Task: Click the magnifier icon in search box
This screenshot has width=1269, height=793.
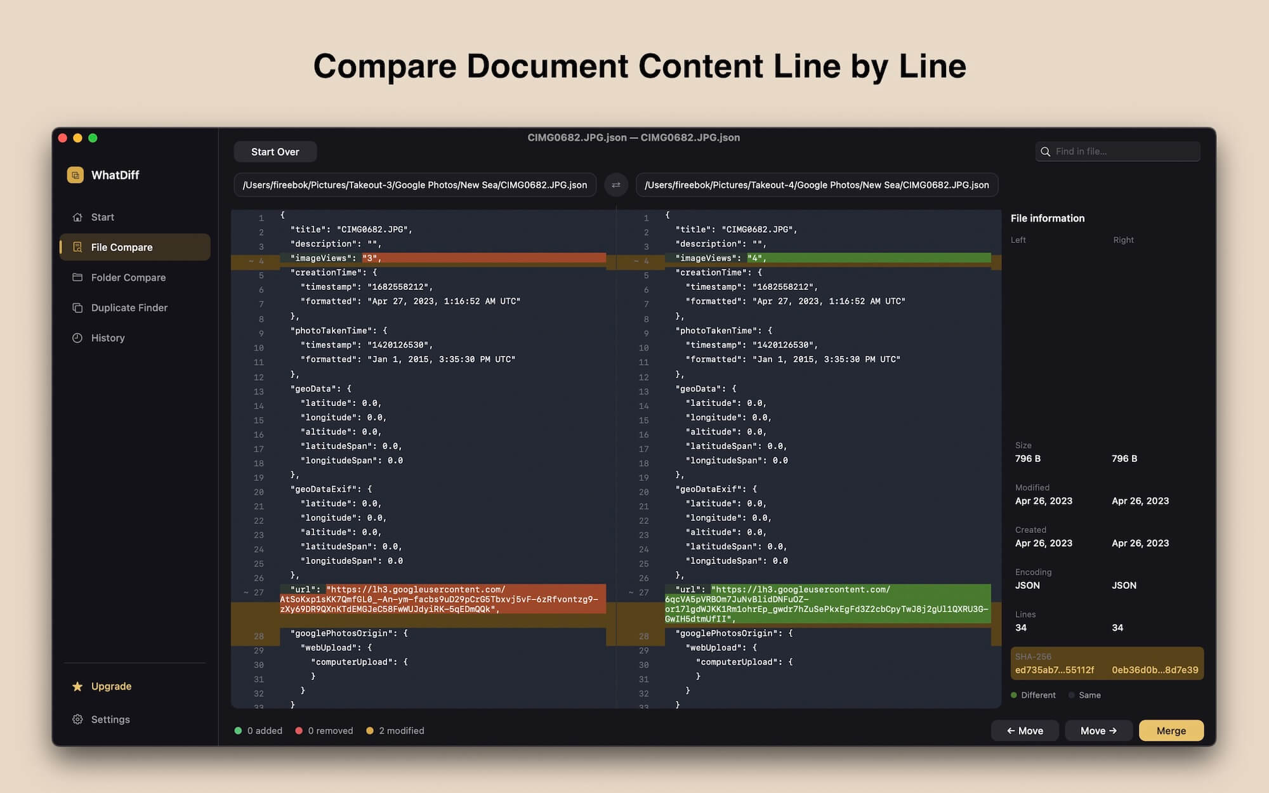Action: (1046, 152)
